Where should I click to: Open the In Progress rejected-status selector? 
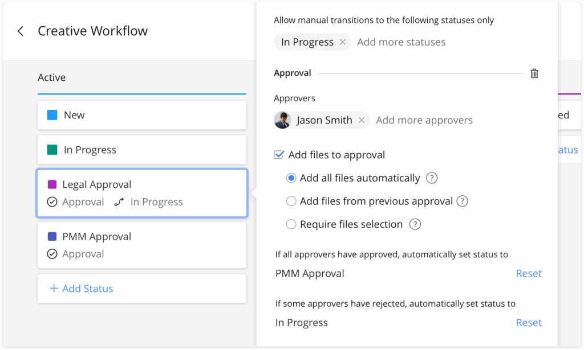pyautogui.click(x=302, y=323)
